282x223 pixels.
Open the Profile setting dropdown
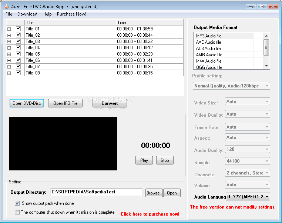pos(231,86)
